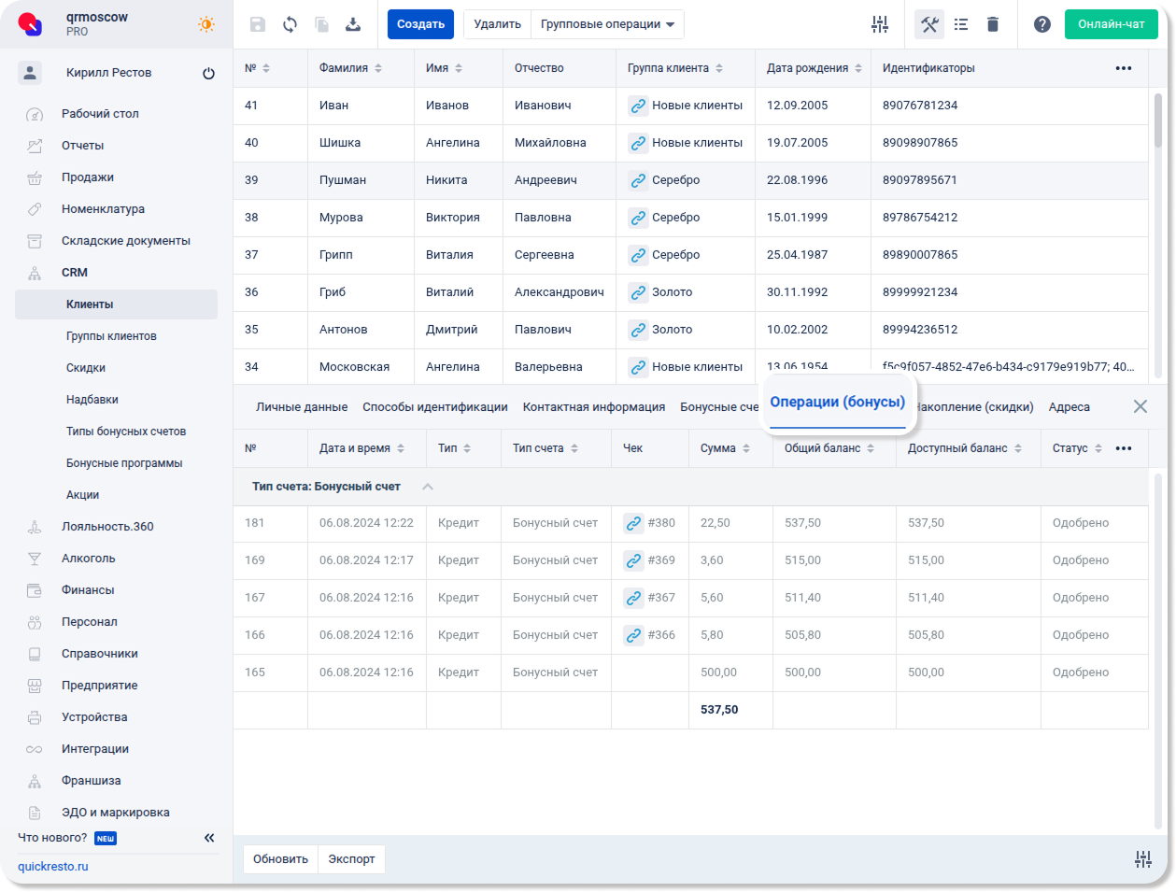
Task: Click the trash bin icon in toolbar
Action: pos(993,24)
